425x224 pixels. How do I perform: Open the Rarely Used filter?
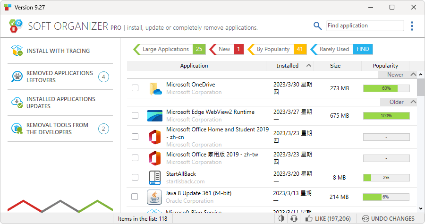click(341, 49)
